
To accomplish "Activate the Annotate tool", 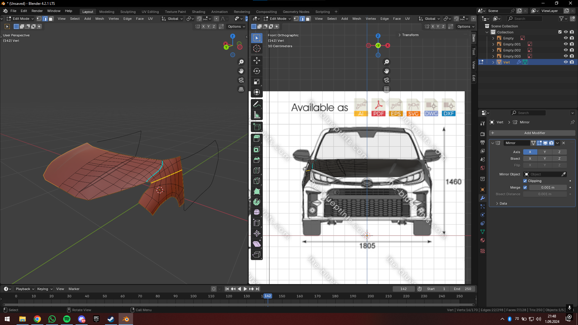I will click(256, 104).
